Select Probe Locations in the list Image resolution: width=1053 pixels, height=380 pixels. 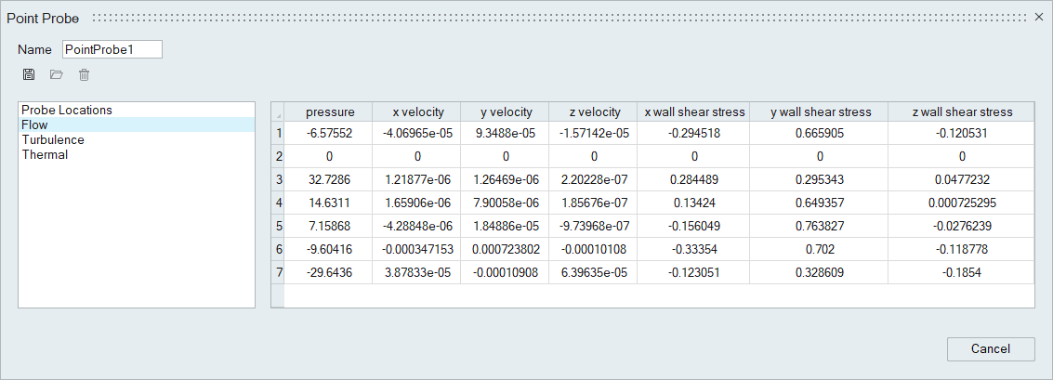(x=67, y=110)
